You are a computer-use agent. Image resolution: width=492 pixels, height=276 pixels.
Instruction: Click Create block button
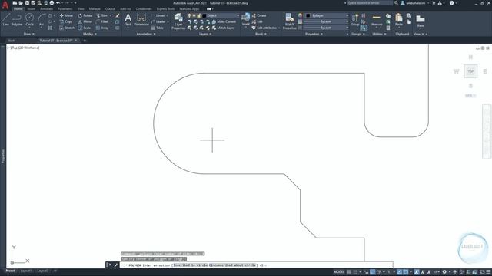tap(259, 15)
